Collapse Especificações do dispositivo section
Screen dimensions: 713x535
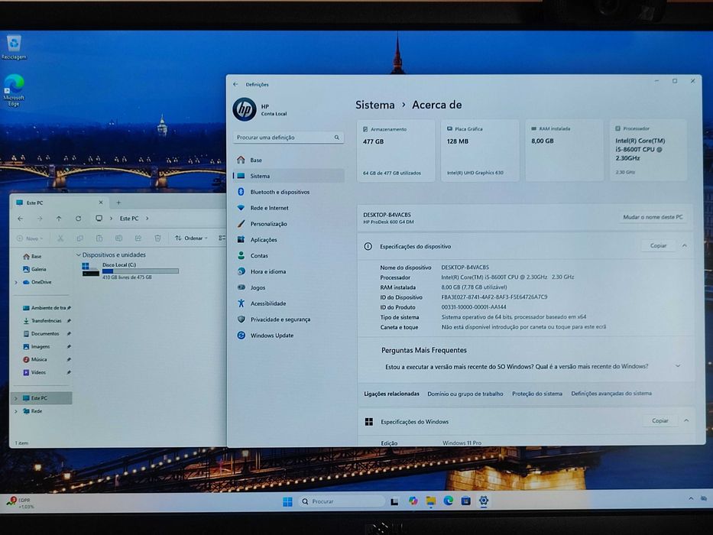685,245
